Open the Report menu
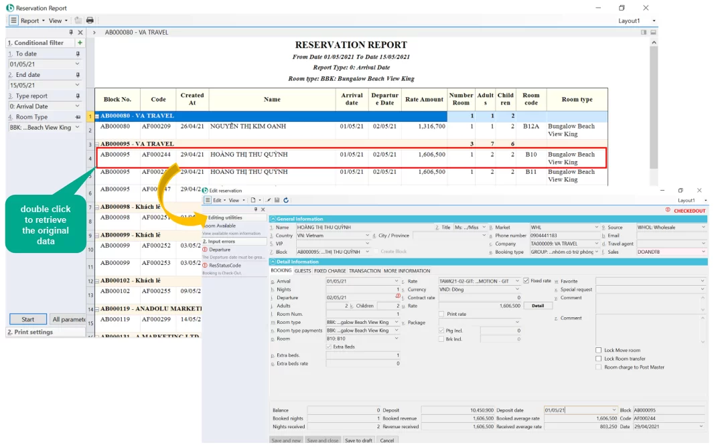Image resolution: width=716 pixels, height=447 pixels. pyautogui.click(x=29, y=21)
